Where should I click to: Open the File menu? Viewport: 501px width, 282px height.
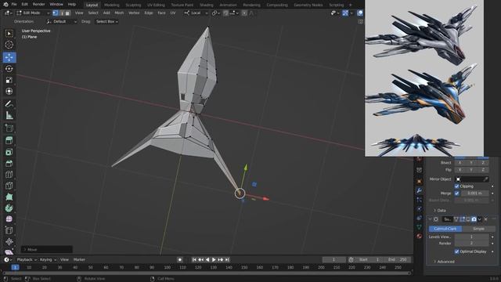[14, 5]
